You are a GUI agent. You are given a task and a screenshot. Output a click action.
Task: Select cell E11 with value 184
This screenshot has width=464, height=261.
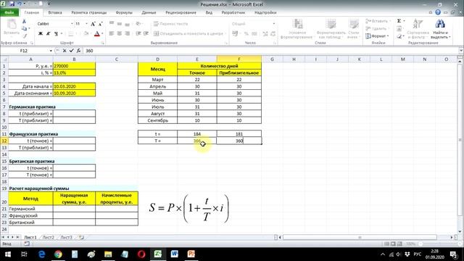pos(197,134)
